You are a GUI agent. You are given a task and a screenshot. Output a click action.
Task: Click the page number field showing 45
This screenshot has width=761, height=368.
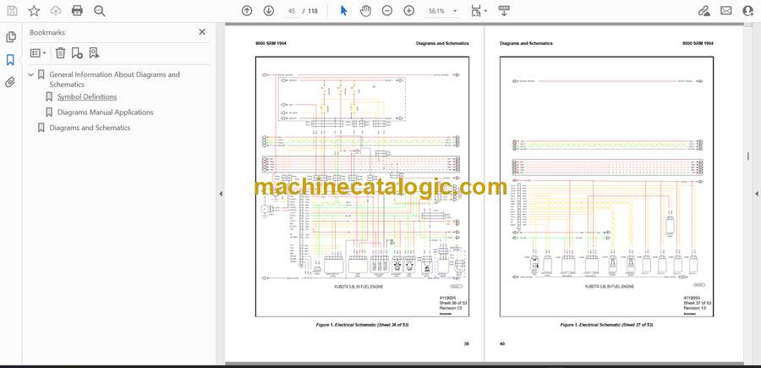[292, 11]
